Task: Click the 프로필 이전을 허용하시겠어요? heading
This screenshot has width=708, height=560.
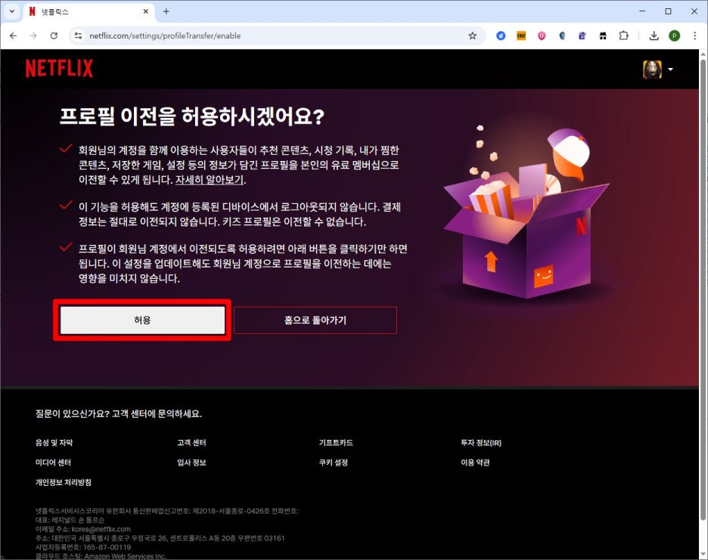Action: [192, 116]
